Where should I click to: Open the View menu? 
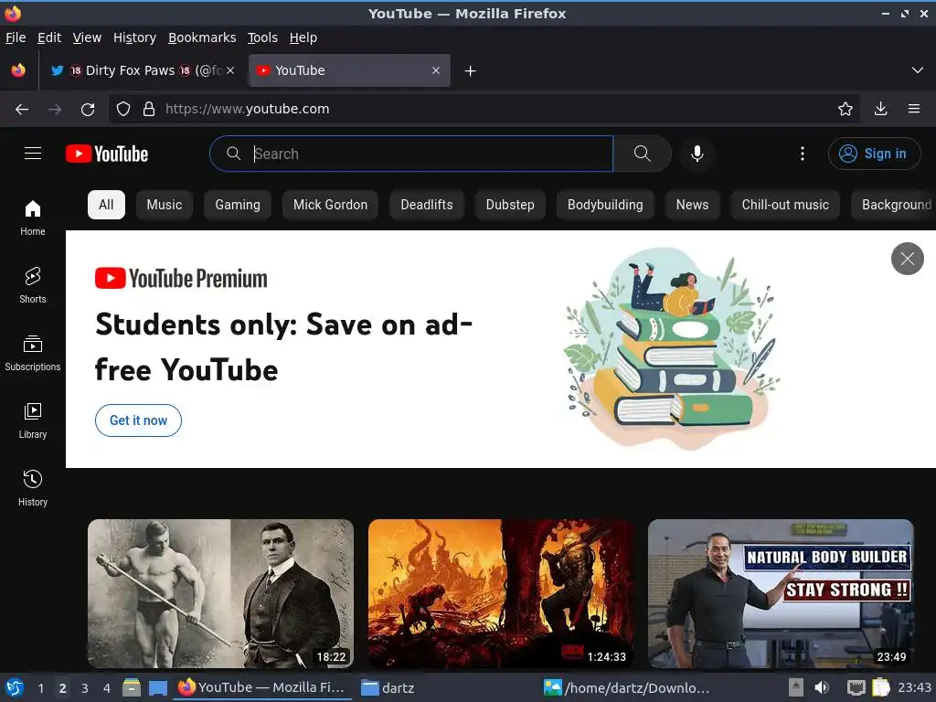click(87, 37)
